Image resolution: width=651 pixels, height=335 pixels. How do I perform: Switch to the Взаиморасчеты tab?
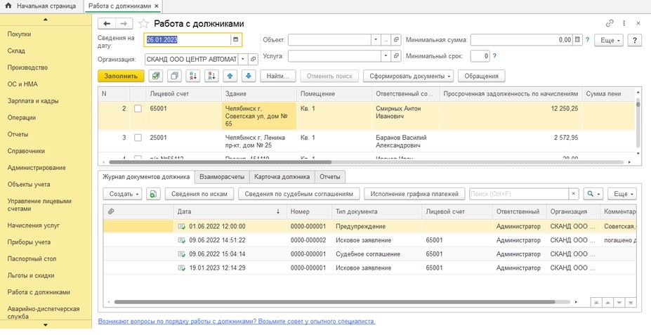(221, 177)
